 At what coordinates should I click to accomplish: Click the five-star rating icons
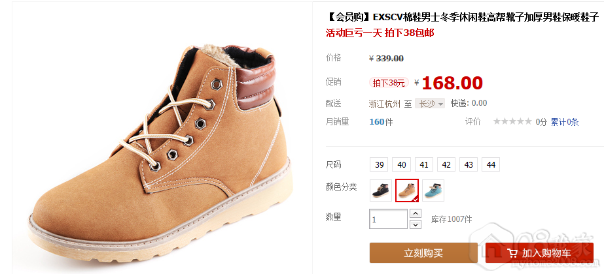512,122
